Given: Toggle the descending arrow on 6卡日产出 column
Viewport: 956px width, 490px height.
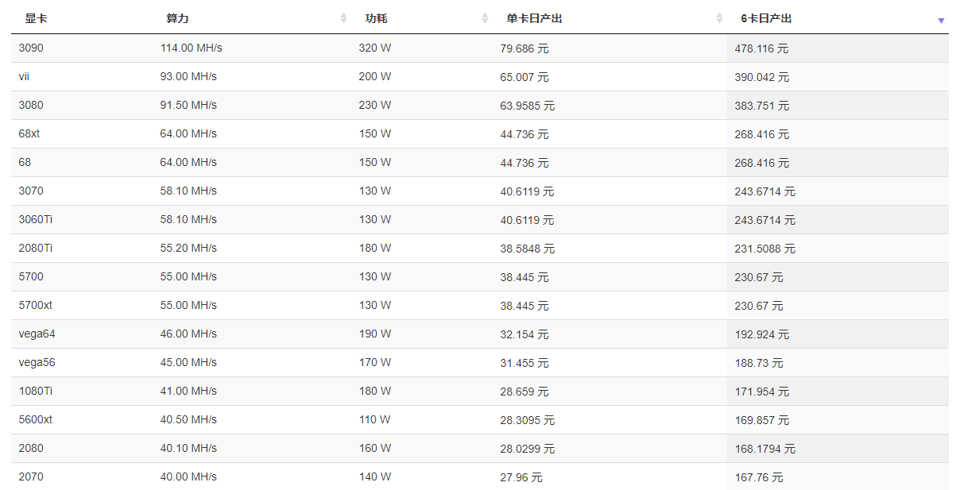Looking at the screenshot, I should 941,19.
